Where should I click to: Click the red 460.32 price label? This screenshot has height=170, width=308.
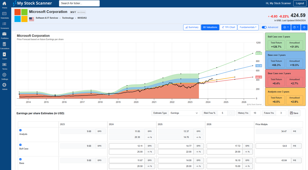point(259,77)
